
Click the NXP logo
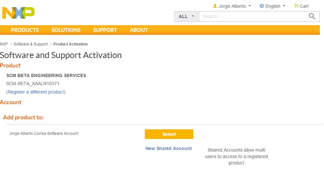point(18,13)
